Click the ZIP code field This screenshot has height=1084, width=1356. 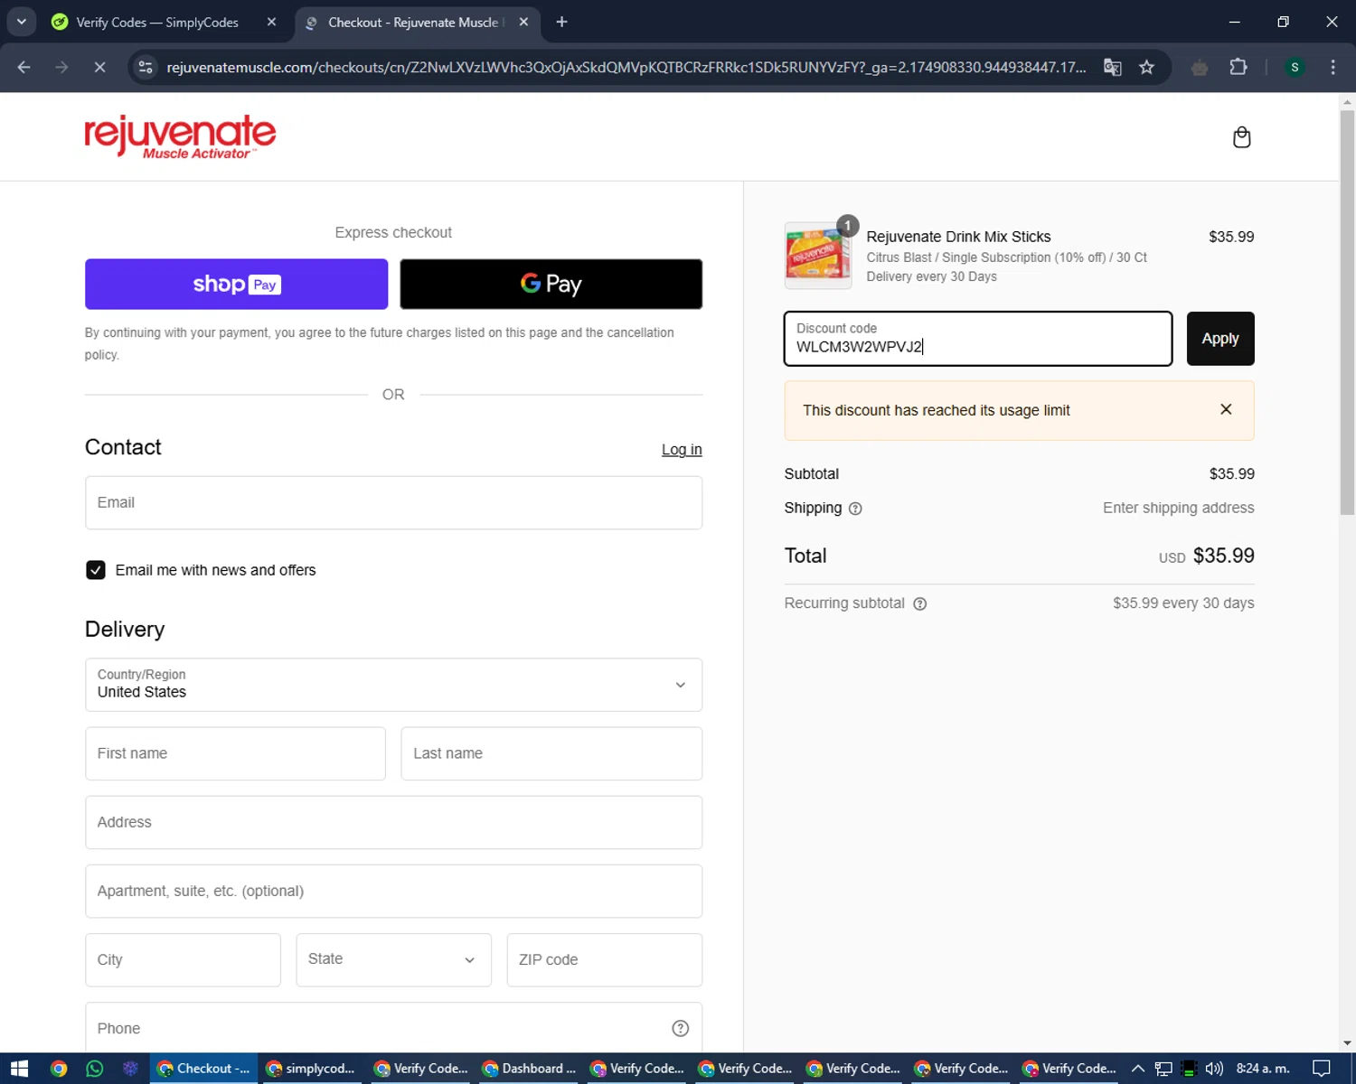click(x=604, y=959)
